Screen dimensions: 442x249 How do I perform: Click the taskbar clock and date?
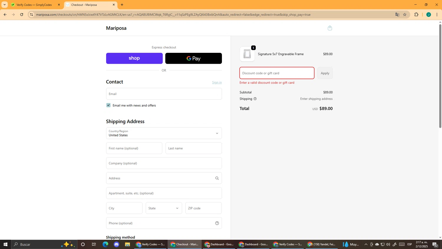[x=422, y=244]
